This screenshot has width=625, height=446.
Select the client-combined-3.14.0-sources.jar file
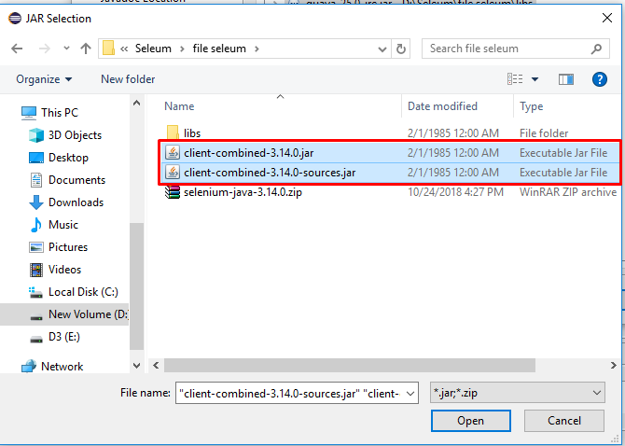pyautogui.click(x=270, y=173)
